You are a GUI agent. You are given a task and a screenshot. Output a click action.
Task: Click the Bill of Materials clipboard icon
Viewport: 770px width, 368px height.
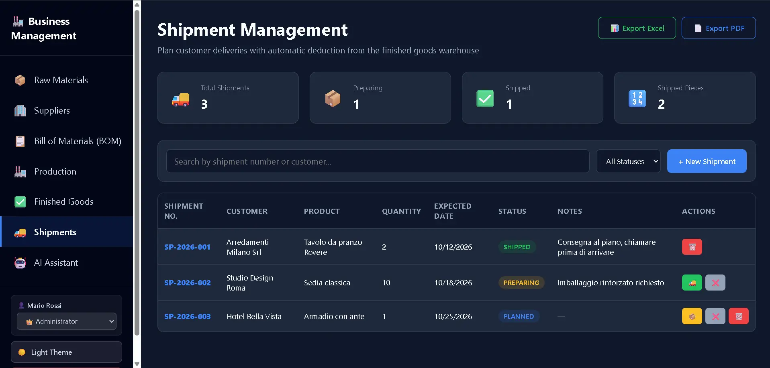pyautogui.click(x=20, y=141)
